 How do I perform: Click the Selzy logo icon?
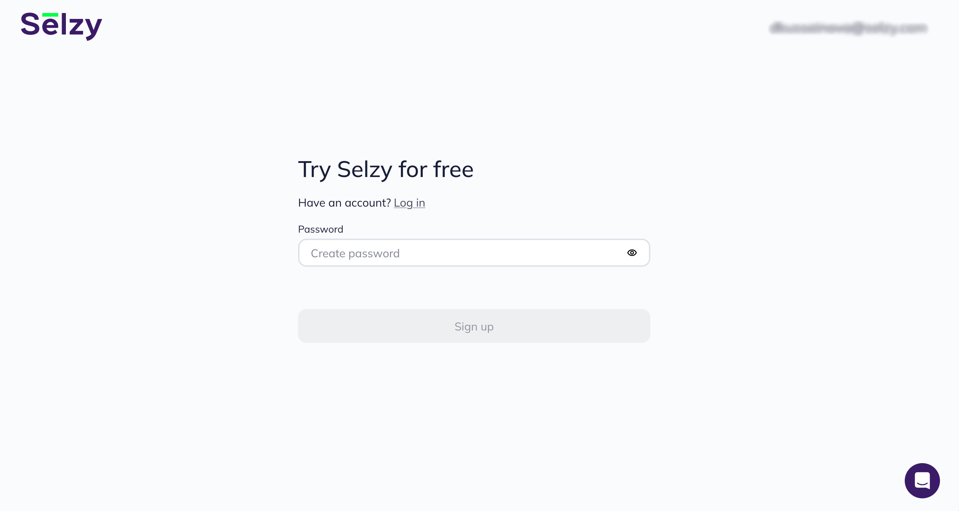[x=61, y=25]
